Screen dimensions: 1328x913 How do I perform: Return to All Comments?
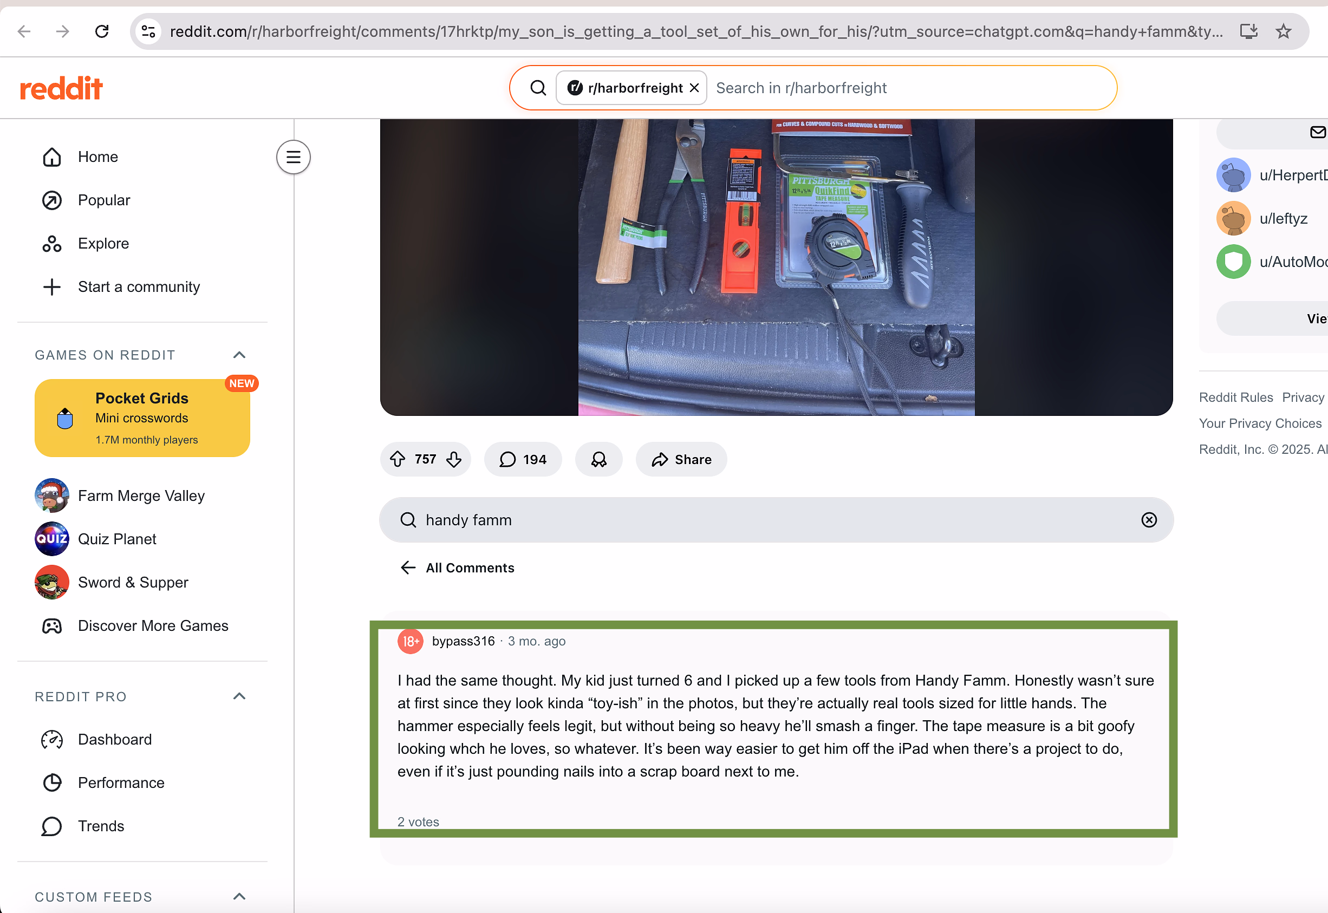[x=457, y=568]
